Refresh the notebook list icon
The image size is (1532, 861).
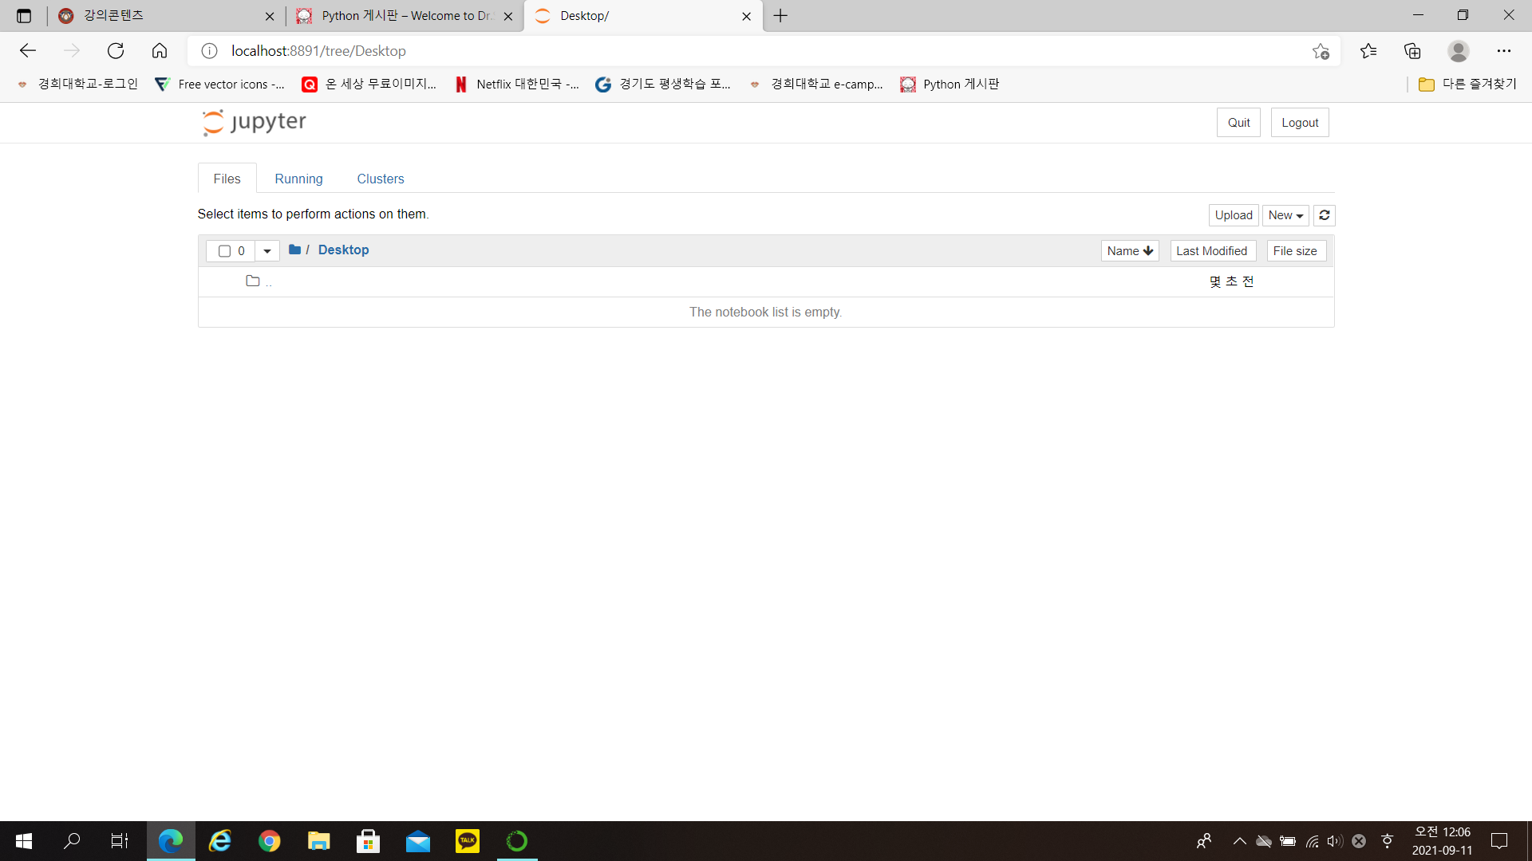(1324, 215)
